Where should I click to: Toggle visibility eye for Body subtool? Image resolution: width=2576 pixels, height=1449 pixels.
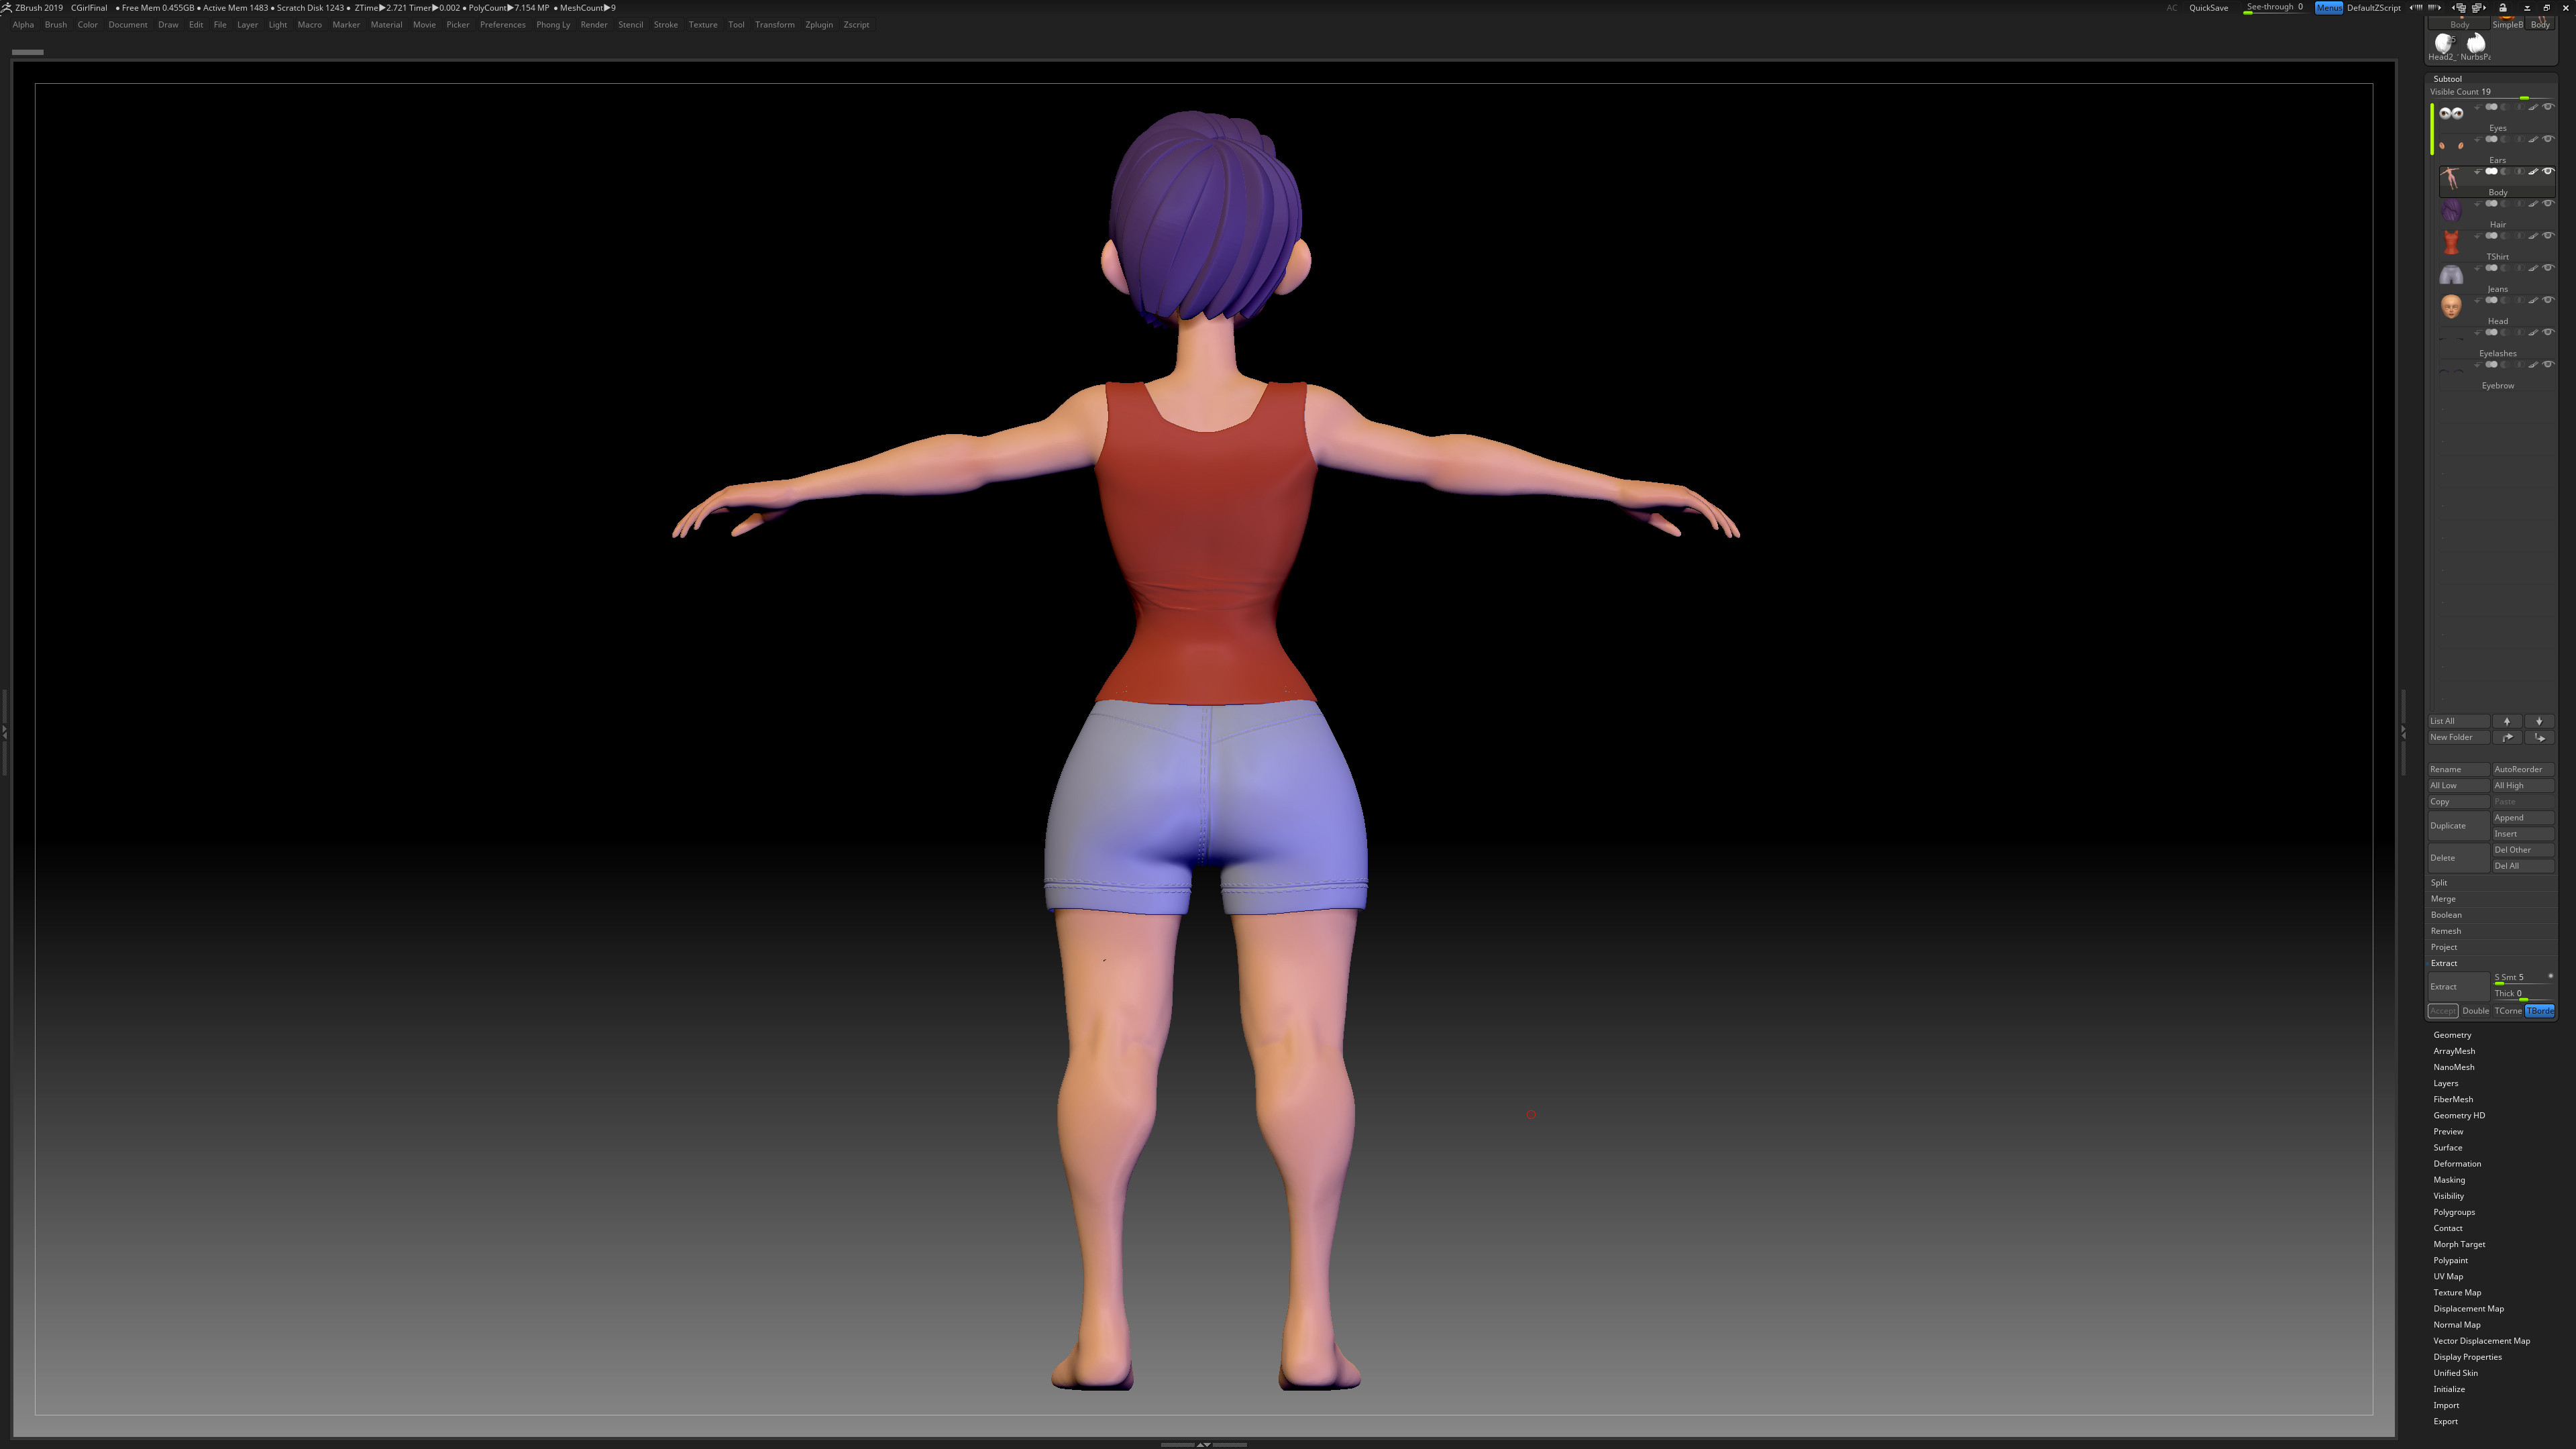tap(2548, 172)
